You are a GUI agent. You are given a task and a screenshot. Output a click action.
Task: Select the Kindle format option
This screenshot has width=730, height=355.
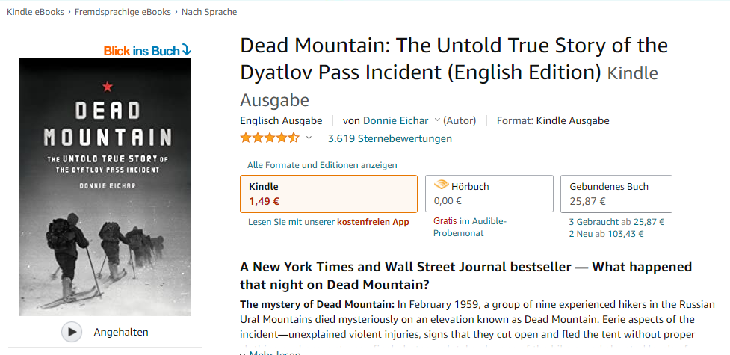[x=328, y=194]
